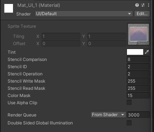This screenshot has height=132, width=154.
Task: Click the white material preview icon
Action: 9,8
